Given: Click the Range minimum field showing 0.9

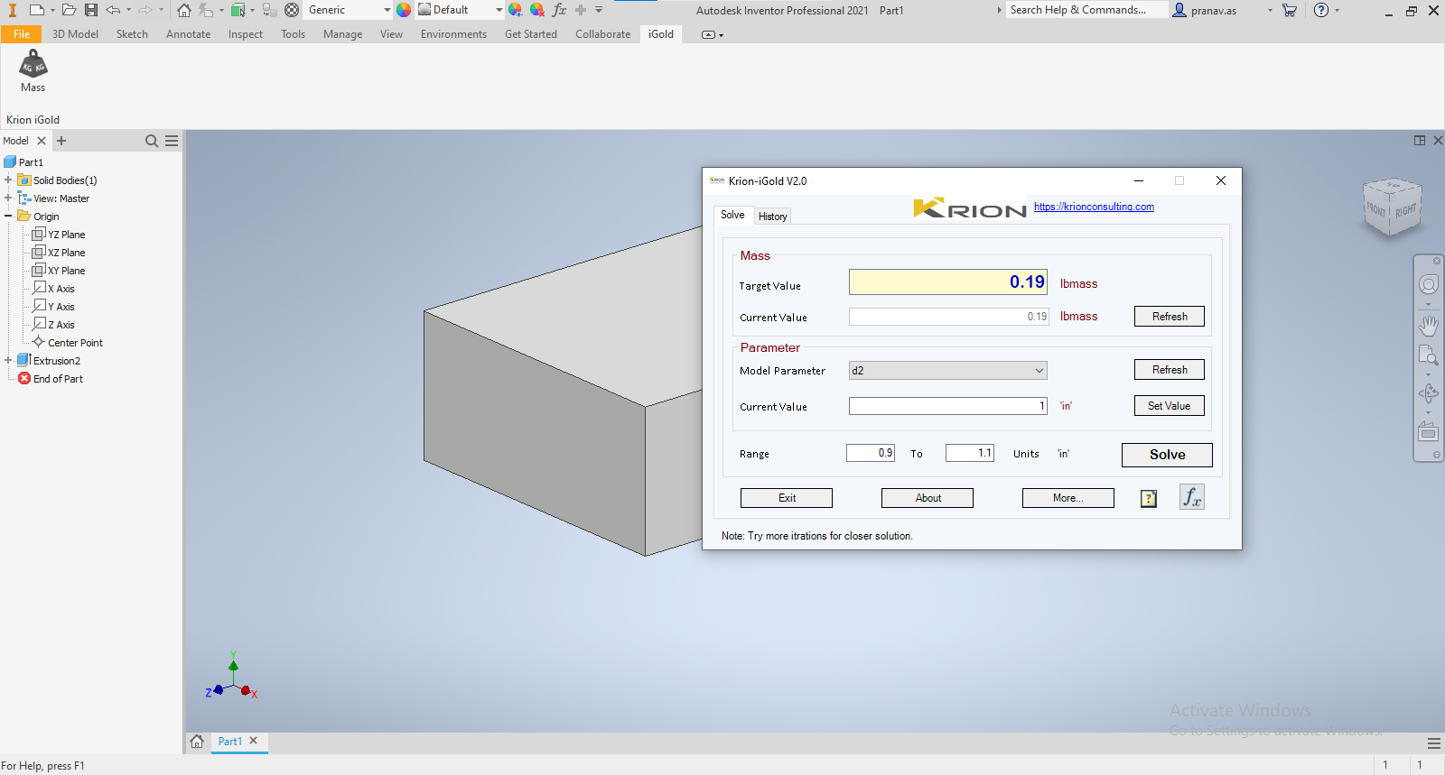Looking at the screenshot, I should coord(871,453).
